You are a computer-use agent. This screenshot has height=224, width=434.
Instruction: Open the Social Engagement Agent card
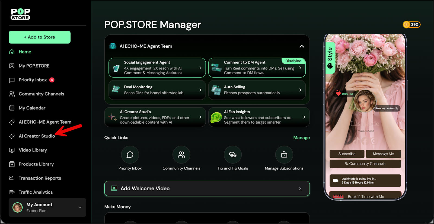click(157, 68)
